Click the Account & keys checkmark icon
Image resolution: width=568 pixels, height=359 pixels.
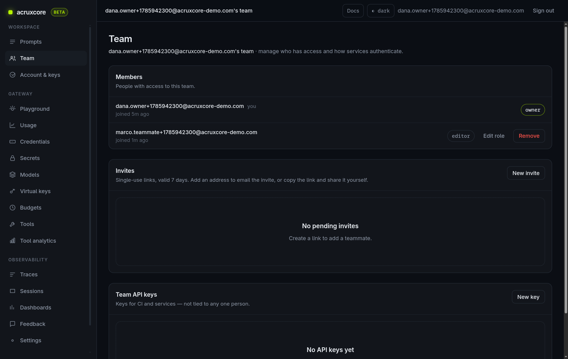[x=12, y=75]
